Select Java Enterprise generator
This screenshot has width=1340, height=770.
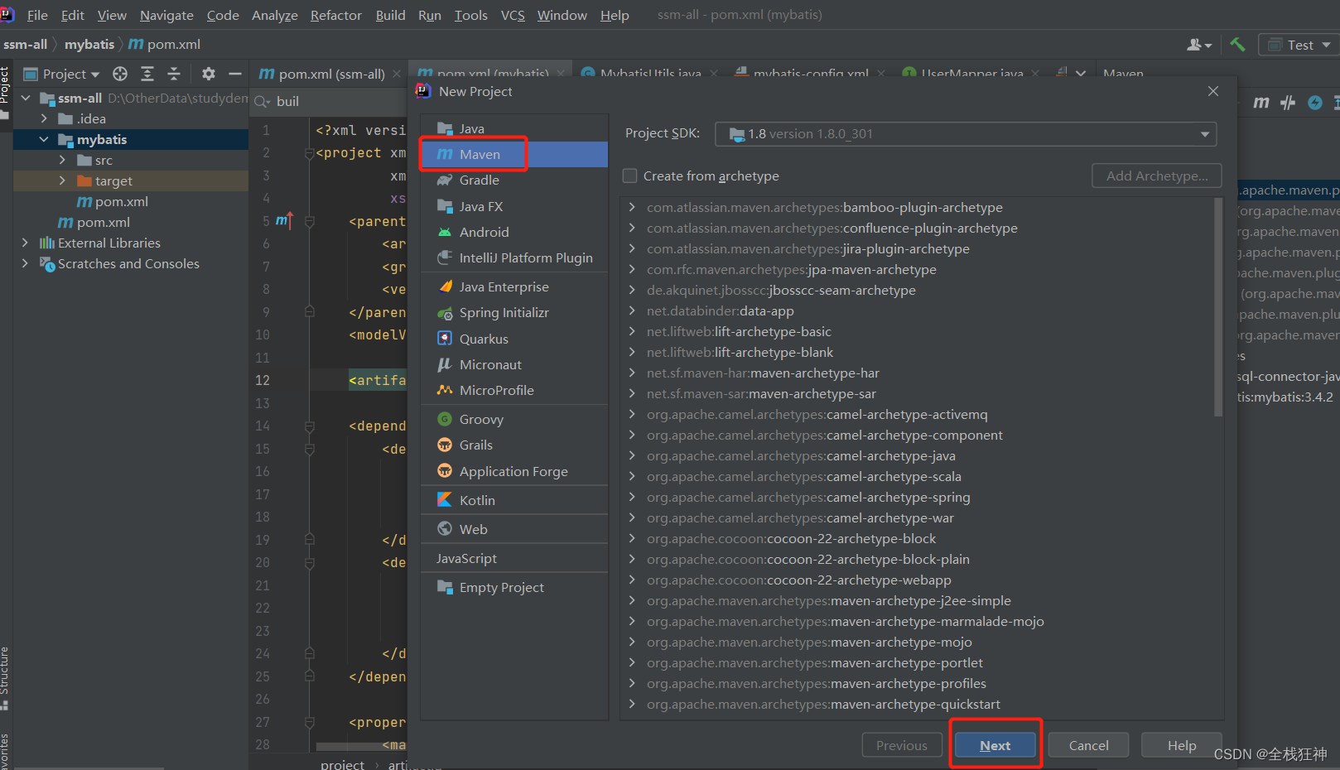(x=514, y=286)
